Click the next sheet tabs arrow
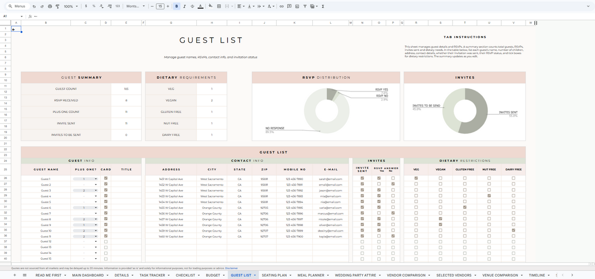595x279 pixels. point(573,275)
